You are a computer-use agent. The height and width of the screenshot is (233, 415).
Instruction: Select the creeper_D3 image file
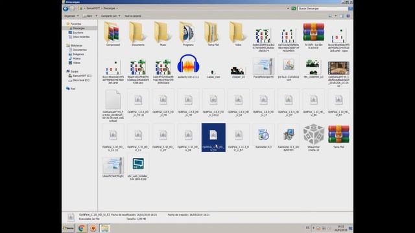click(238, 71)
